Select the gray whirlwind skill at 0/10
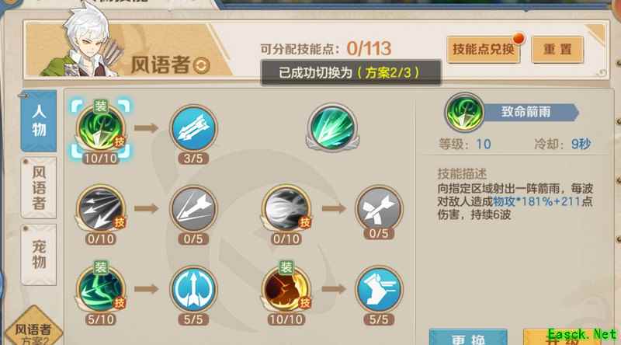Screen dimensions: 621x345 (x=286, y=208)
